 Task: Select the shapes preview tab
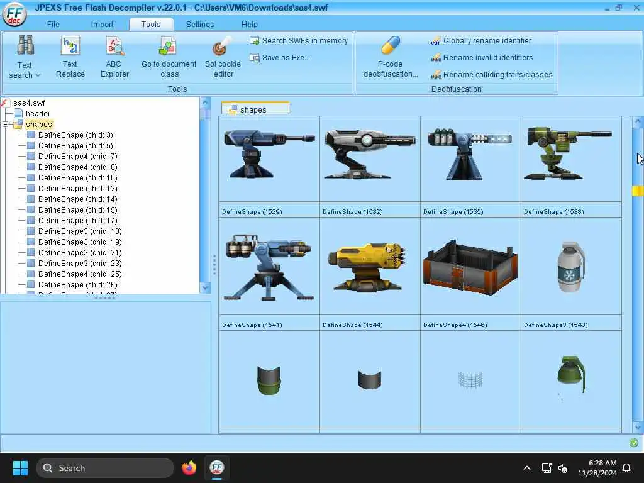[255, 109]
